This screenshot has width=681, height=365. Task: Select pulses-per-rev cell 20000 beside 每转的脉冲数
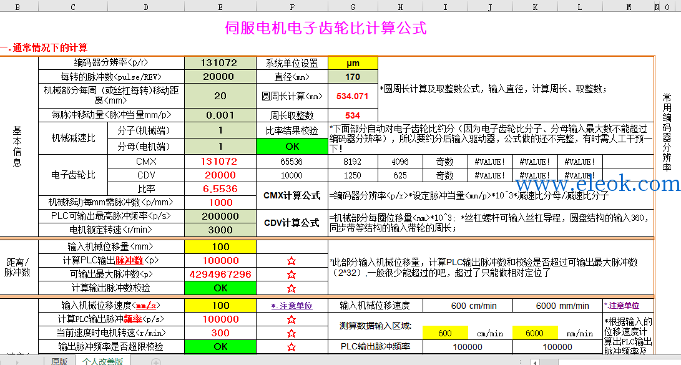tap(220, 77)
